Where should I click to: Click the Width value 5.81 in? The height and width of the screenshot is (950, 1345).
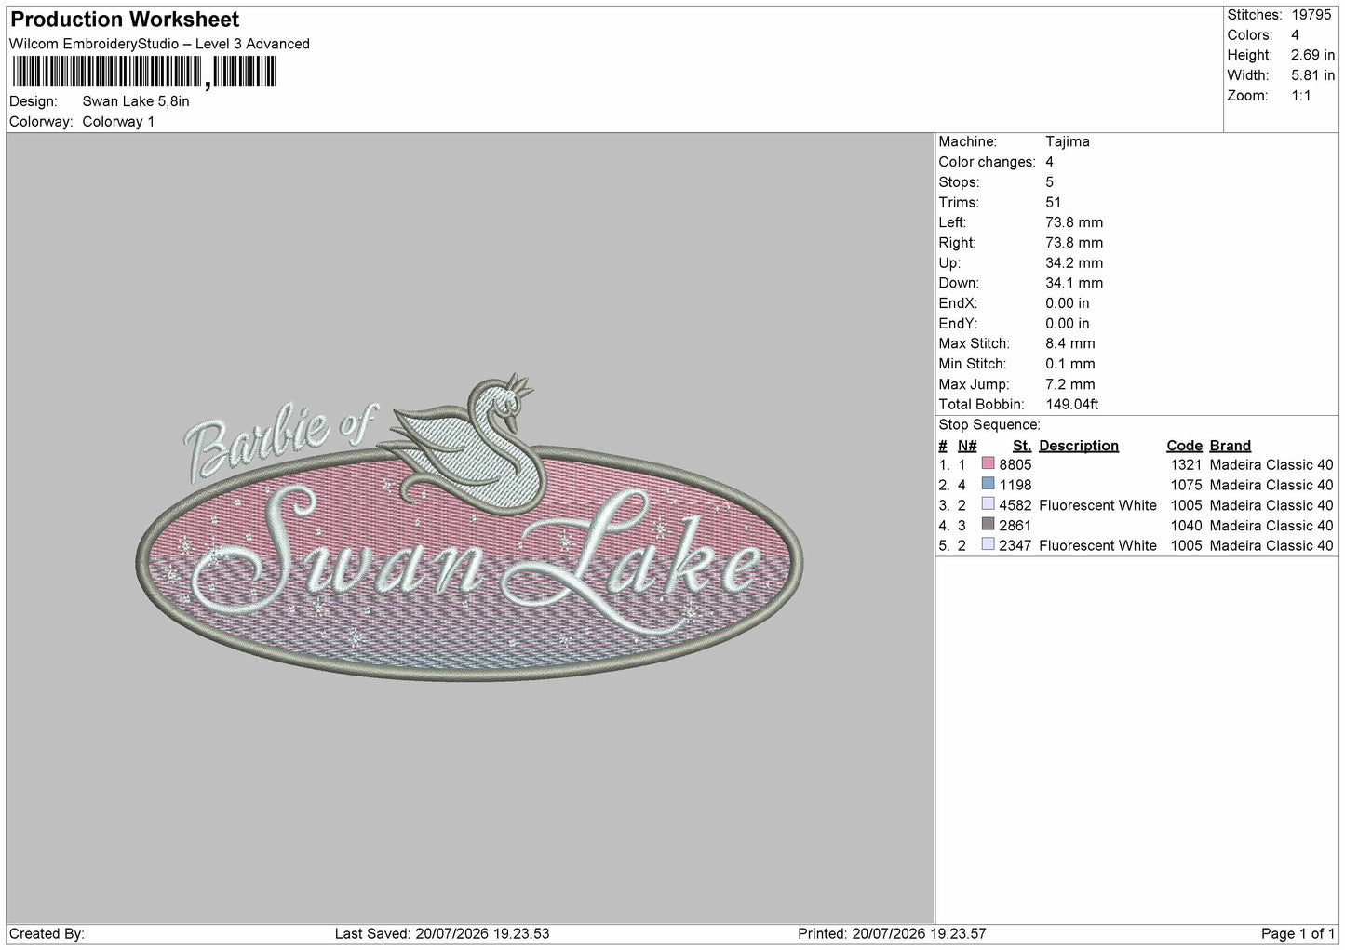pos(1312,75)
